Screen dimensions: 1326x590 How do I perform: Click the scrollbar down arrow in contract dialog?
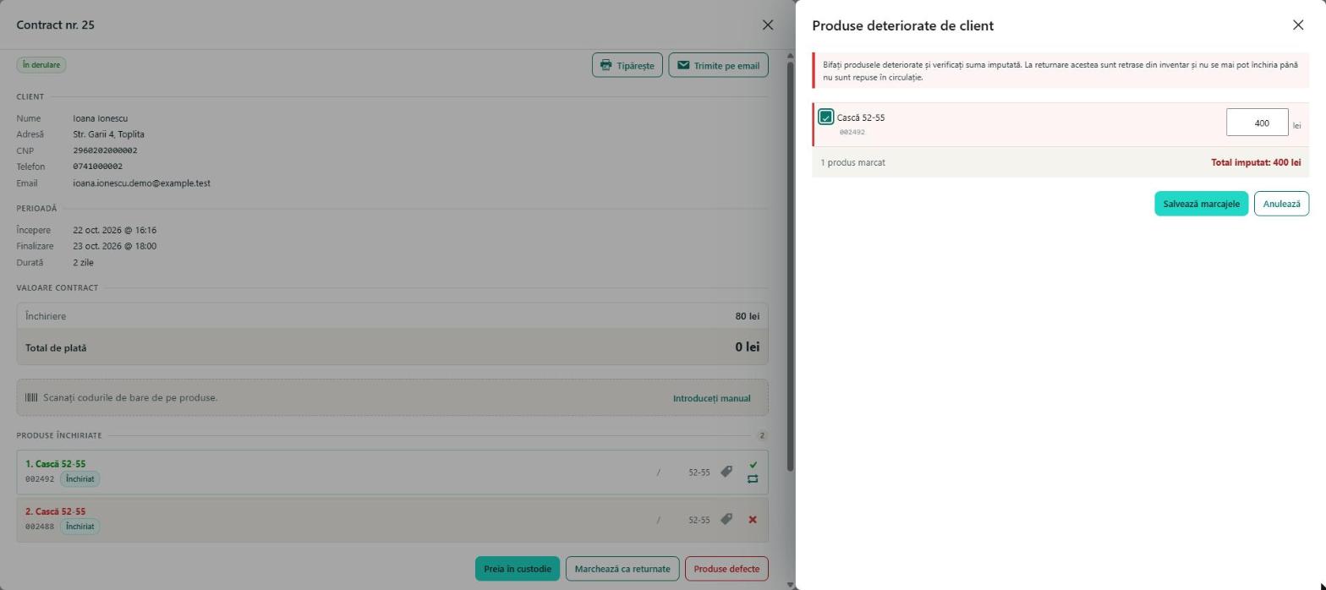click(791, 584)
